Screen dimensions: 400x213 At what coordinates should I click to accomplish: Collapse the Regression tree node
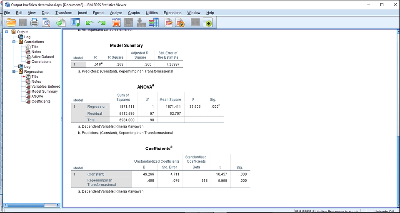(x=14, y=72)
